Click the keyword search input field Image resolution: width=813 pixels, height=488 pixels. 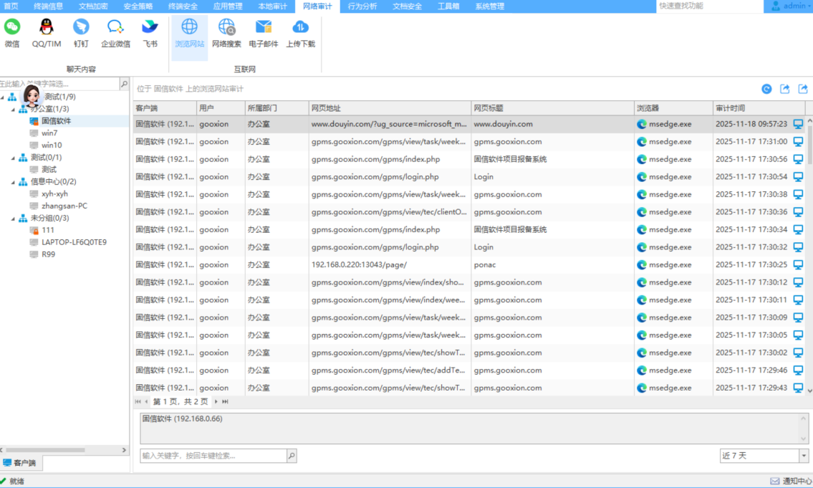point(213,456)
